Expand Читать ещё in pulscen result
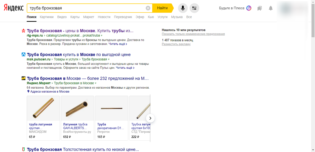The image size is (315, 152). [125, 68]
